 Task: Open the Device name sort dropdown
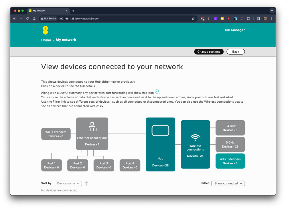pos(68,183)
